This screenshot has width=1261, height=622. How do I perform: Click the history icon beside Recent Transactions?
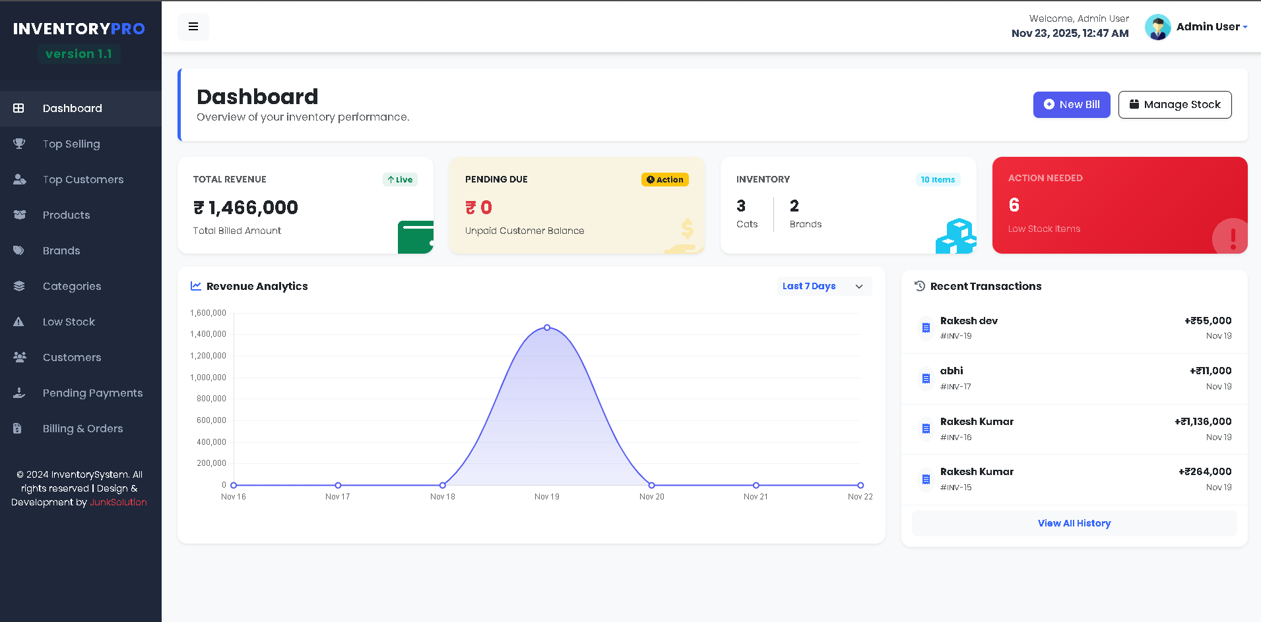tap(919, 285)
